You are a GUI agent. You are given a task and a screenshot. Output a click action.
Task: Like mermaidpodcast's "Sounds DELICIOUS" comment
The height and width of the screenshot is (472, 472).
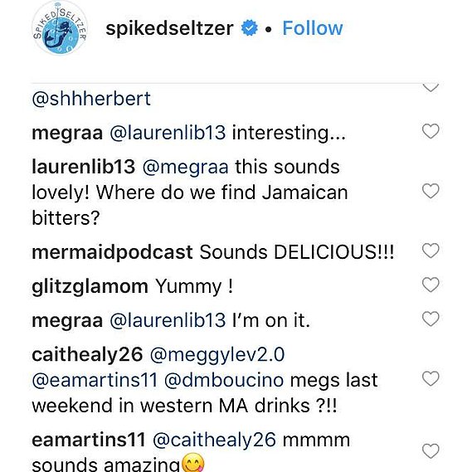pos(431,251)
